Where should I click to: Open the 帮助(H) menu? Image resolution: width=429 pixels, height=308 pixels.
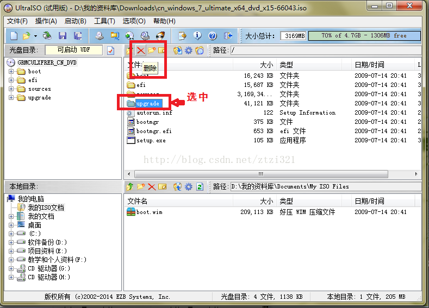164,21
